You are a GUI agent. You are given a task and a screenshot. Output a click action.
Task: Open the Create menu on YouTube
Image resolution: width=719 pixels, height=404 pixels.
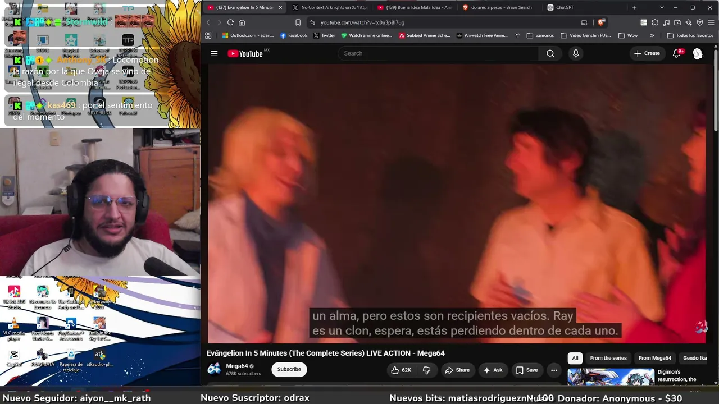click(647, 53)
